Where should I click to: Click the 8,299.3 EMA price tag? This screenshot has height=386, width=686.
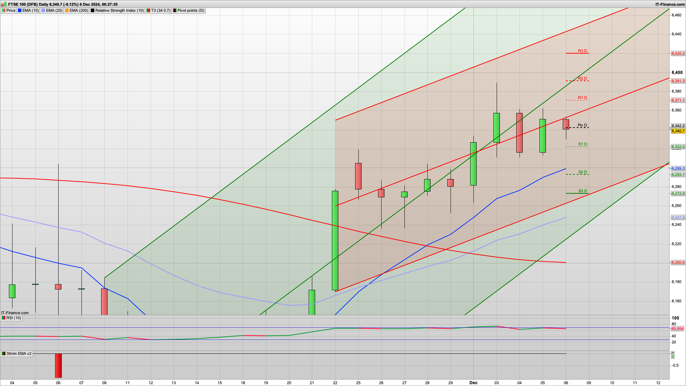pyautogui.click(x=678, y=168)
